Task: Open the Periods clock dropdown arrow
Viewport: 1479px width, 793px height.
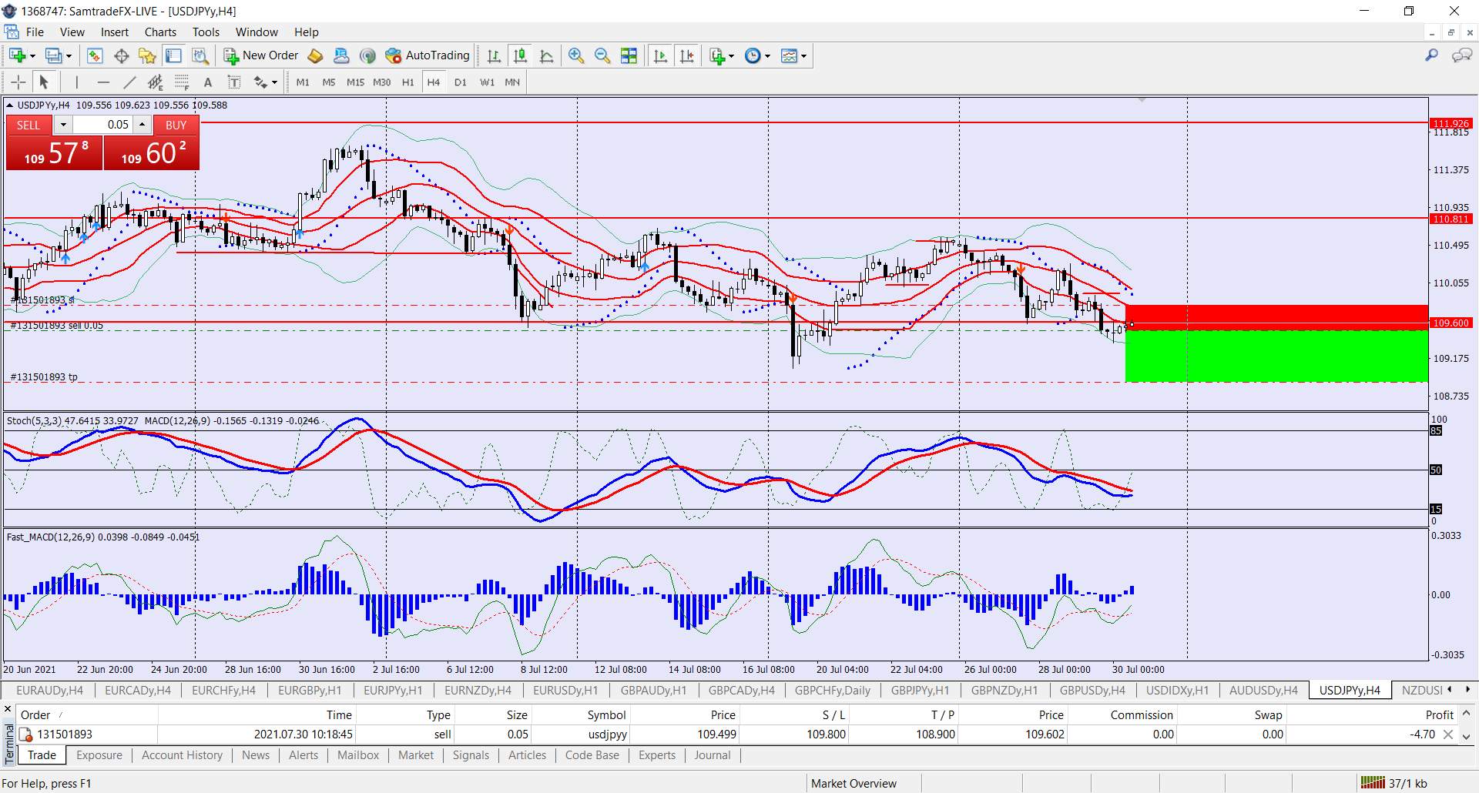Action: coord(767,55)
